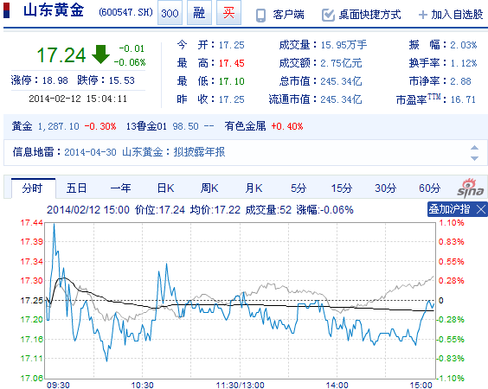The image size is (488, 389).
Task: Click the 17.24 current price
Action: 61,55
